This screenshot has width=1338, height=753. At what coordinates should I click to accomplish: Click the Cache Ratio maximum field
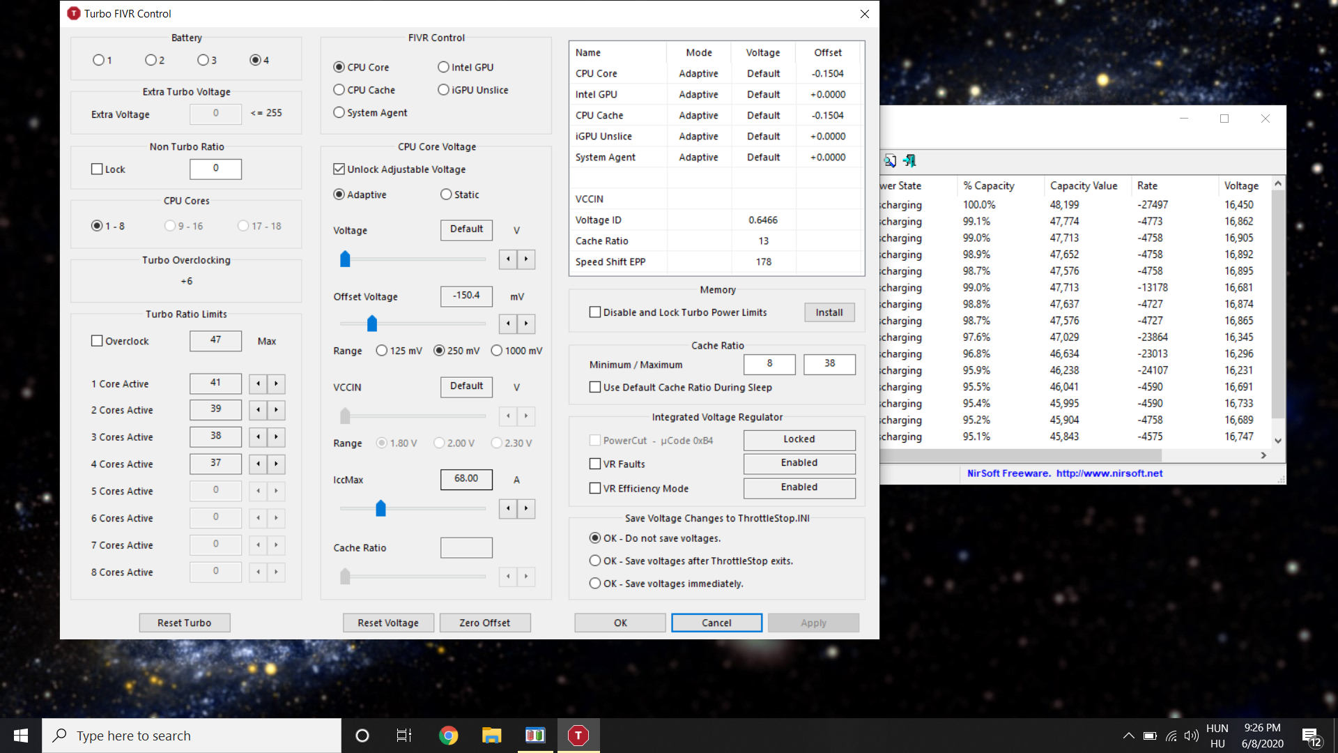point(829,364)
